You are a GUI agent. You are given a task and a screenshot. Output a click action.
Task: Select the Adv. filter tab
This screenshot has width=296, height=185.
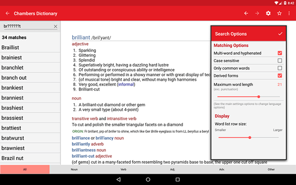coord(222,169)
